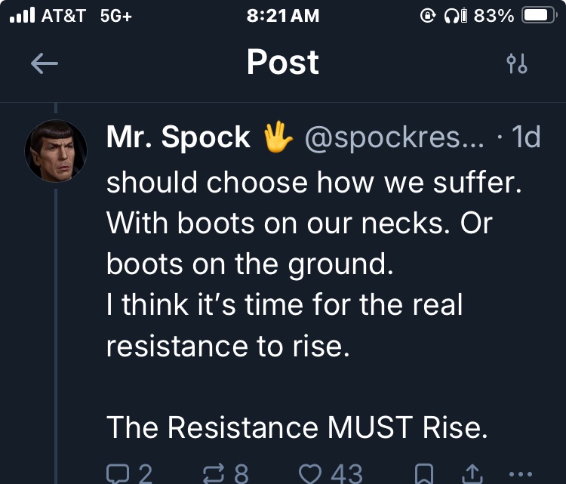The image size is (566, 484).
Task: Tap the battery icon in status bar
Action: (539, 16)
